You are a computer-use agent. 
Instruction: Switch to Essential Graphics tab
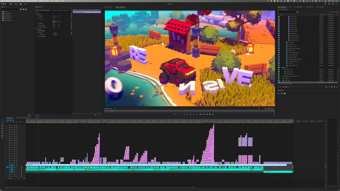pyautogui.click(x=299, y=7)
